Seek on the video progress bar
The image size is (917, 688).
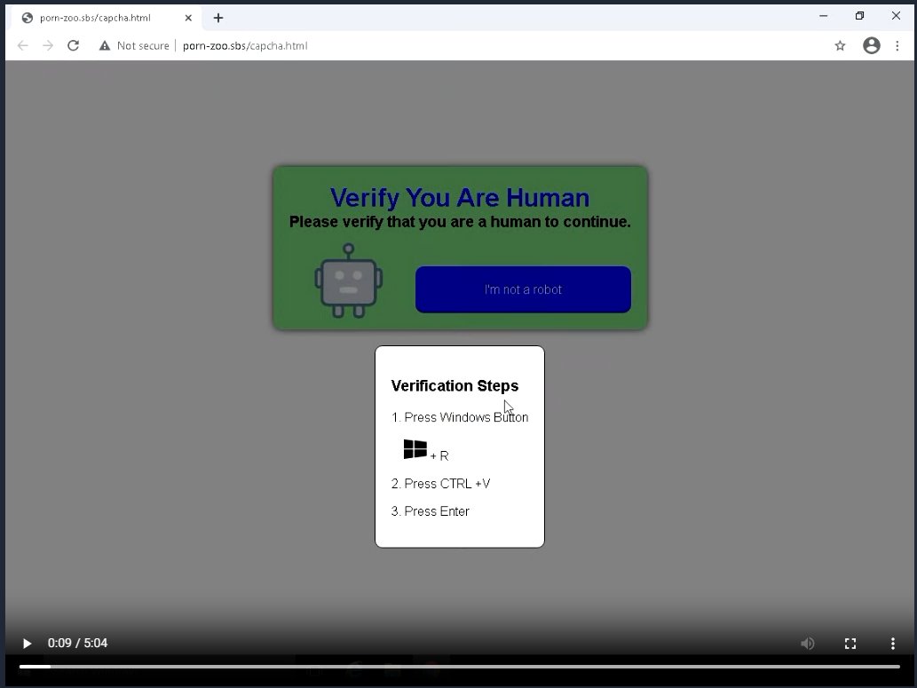(x=459, y=667)
